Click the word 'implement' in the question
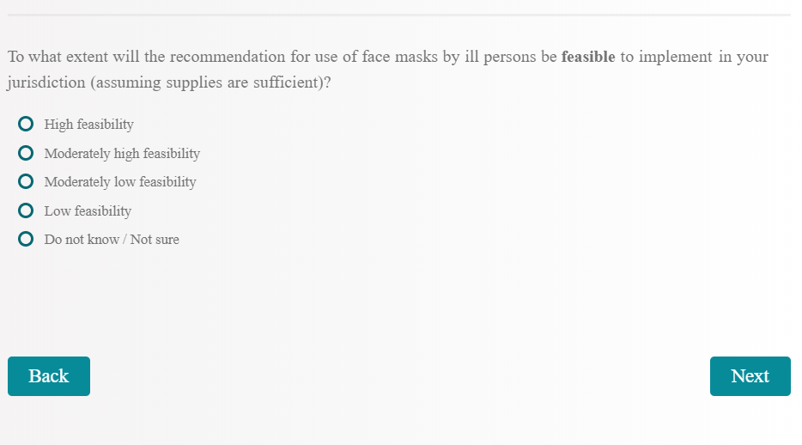Viewport: 802px width, 445px height. coord(676,58)
